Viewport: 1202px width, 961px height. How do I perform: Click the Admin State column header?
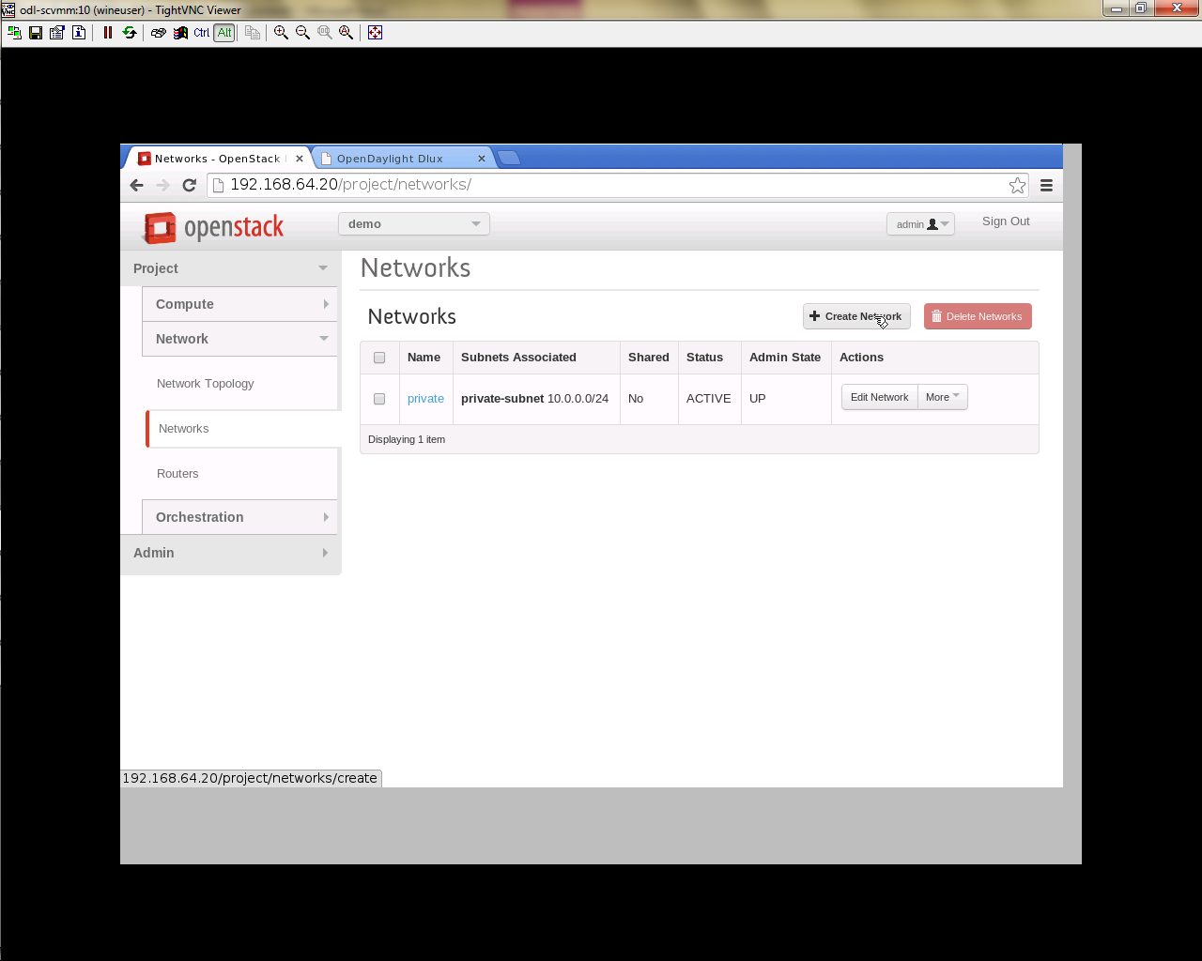click(785, 358)
